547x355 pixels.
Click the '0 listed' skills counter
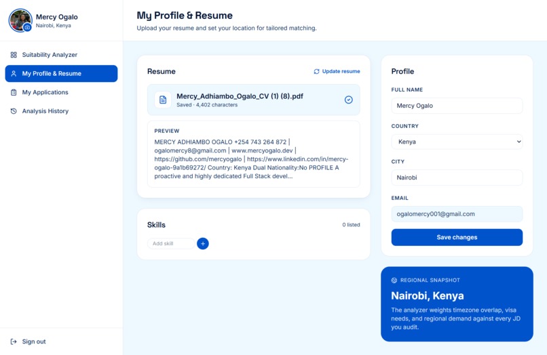[351, 225]
